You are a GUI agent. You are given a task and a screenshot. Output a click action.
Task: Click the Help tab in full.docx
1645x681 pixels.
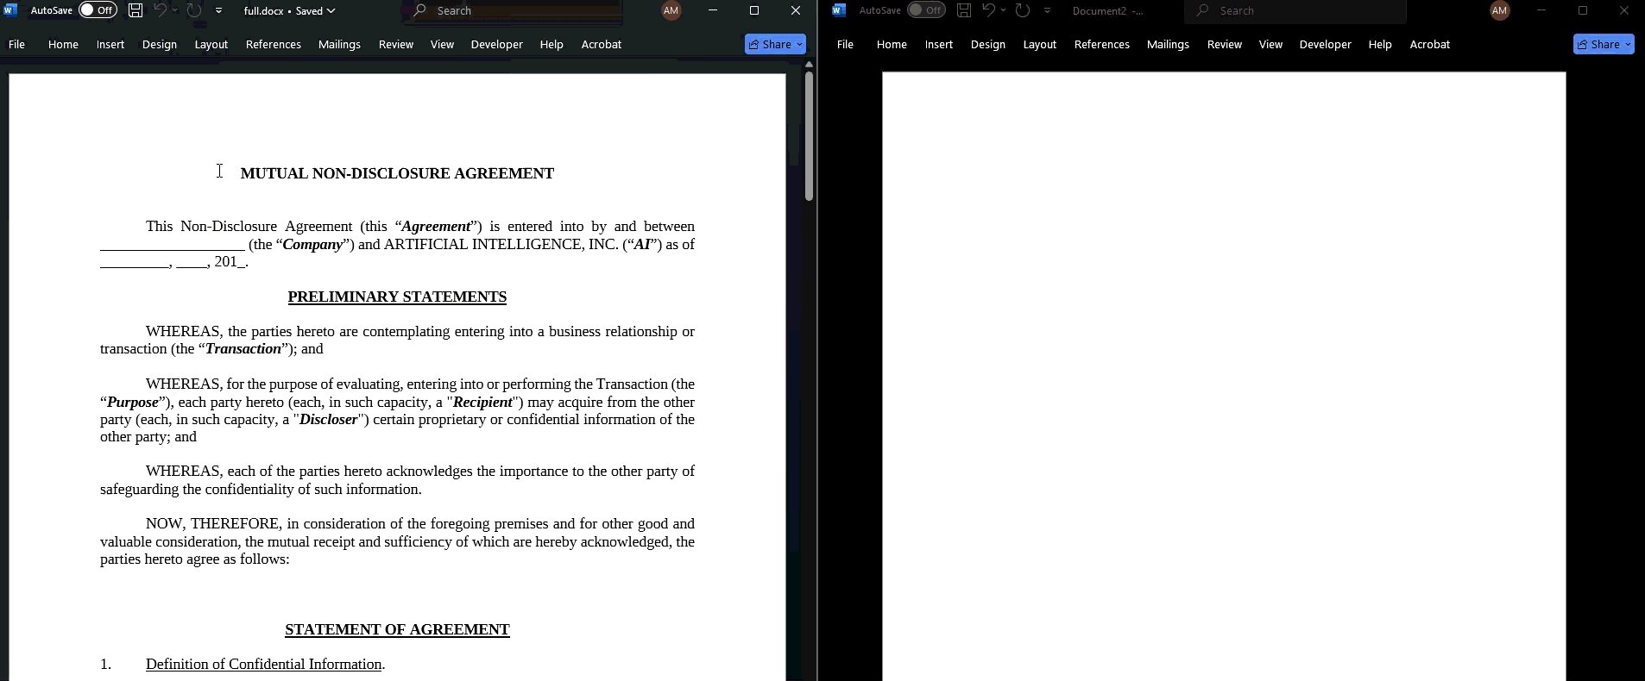pos(551,44)
